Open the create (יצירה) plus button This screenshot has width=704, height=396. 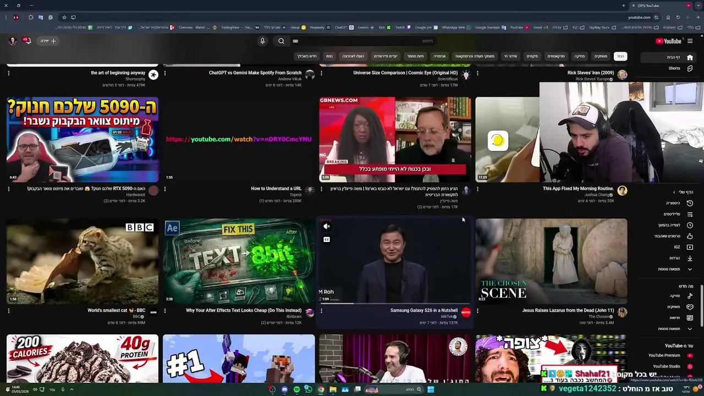(48, 41)
